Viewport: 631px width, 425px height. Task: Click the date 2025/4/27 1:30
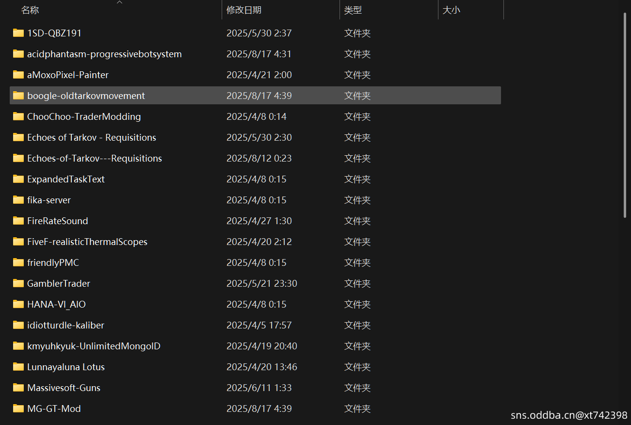click(259, 221)
